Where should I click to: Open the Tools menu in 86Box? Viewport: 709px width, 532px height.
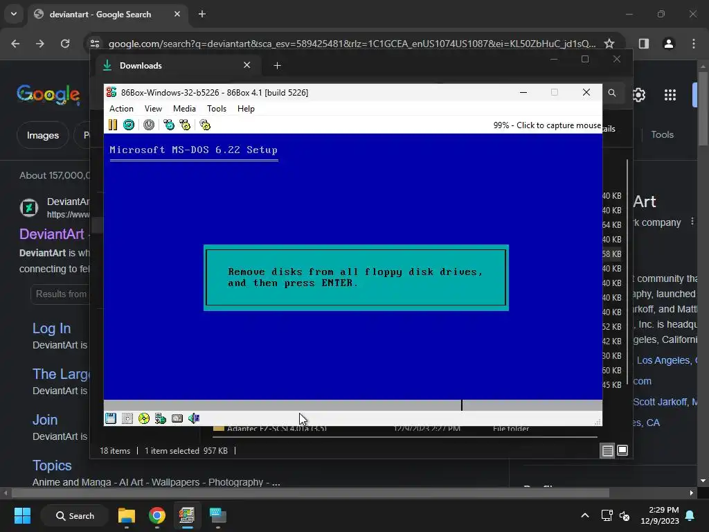pos(217,109)
